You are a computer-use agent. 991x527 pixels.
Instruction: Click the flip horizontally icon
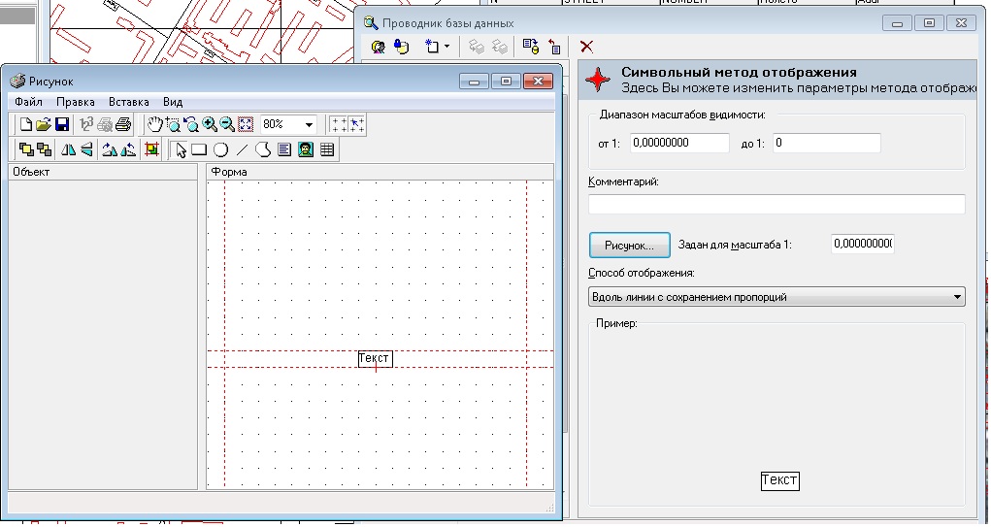tap(68, 149)
